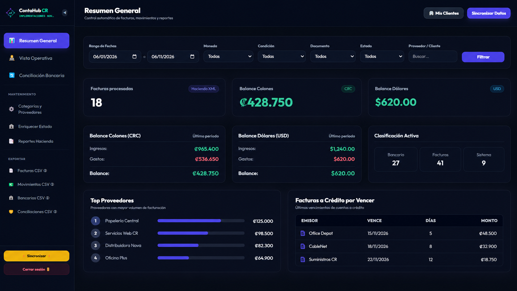Click the Conciliaciones CSV handshake icon

(11, 212)
